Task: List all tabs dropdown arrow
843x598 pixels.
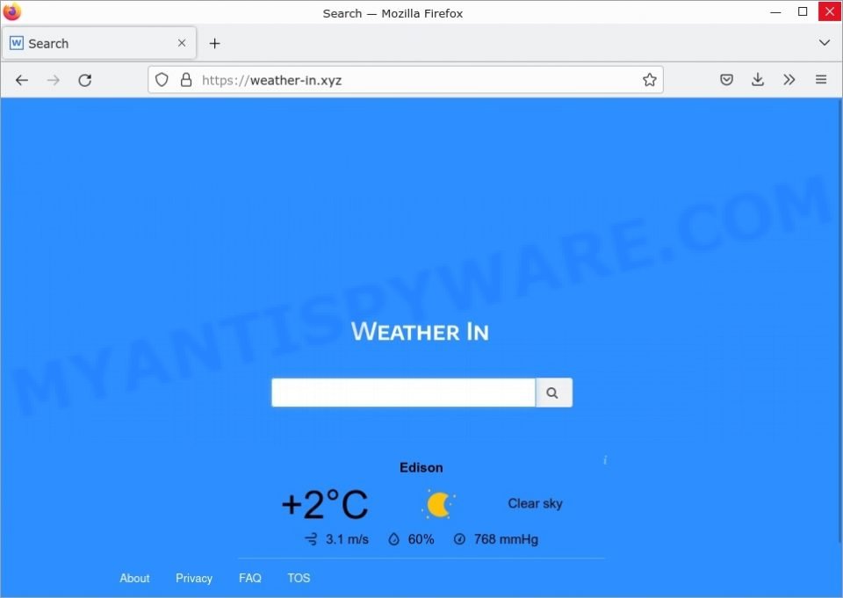Action: 825,42
